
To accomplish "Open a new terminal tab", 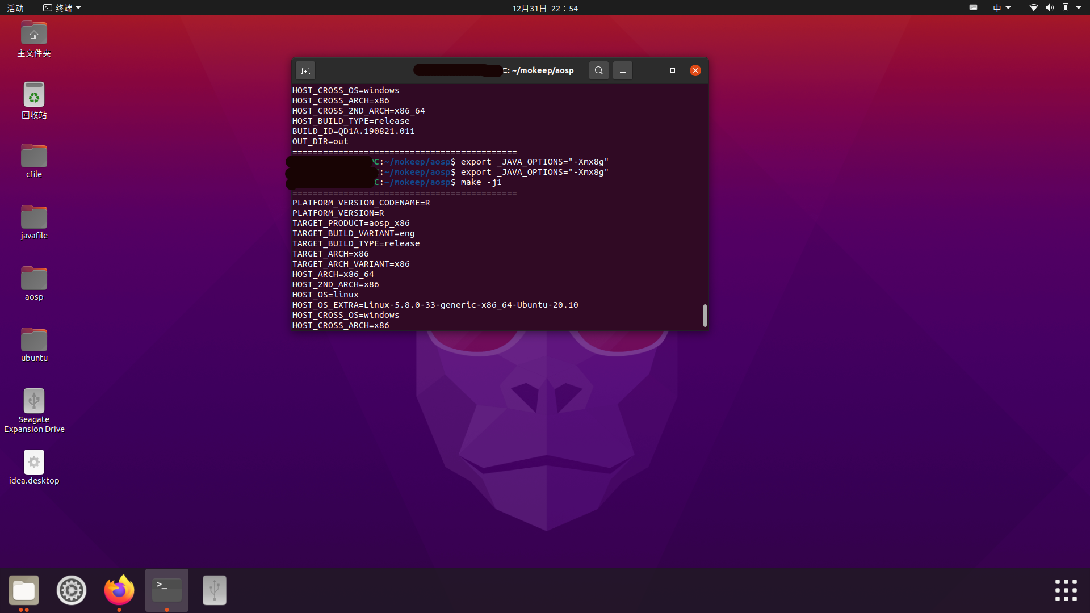I will coord(305,70).
